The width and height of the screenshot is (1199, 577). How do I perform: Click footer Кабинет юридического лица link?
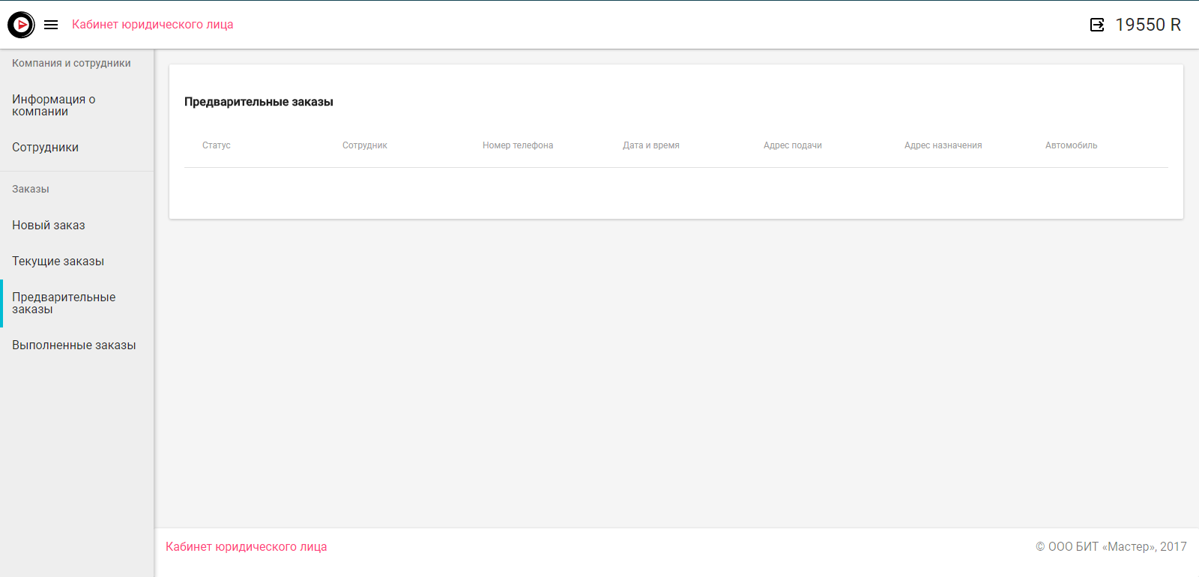(x=246, y=547)
